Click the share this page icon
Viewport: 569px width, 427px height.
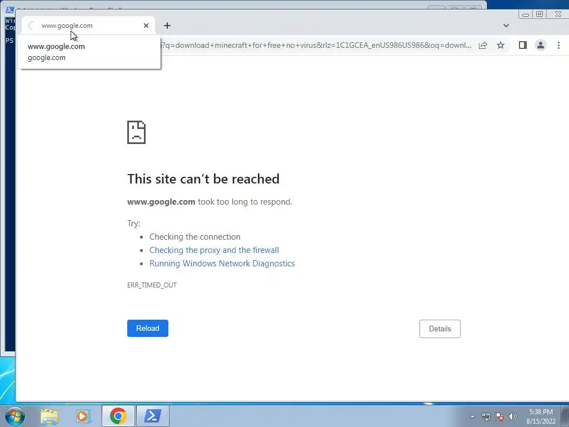pos(483,46)
